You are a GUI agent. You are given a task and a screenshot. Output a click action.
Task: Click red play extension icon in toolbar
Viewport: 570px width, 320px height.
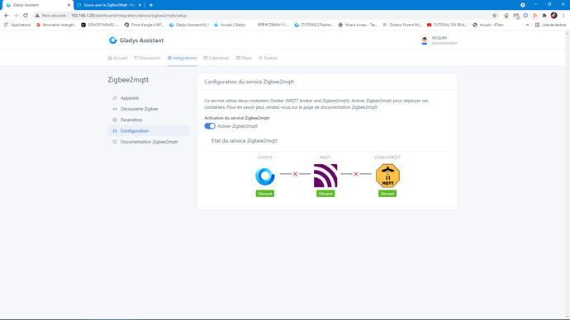(x=534, y=16)
